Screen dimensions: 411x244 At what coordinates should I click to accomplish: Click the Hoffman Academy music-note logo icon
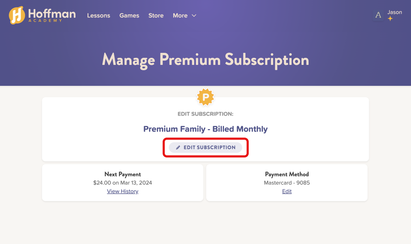pyautogui.click(x=17, y=15)
